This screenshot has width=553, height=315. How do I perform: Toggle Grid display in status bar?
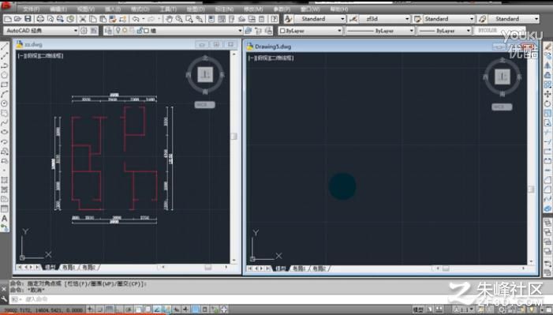(x=110, y=309)
